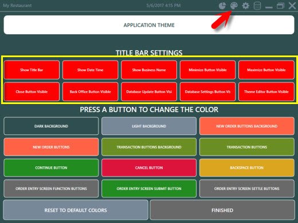Image resolution: width=298 pixels, height=223 pixels.
Task: Change New Order Buttons Background color
Action: [247, 126]
